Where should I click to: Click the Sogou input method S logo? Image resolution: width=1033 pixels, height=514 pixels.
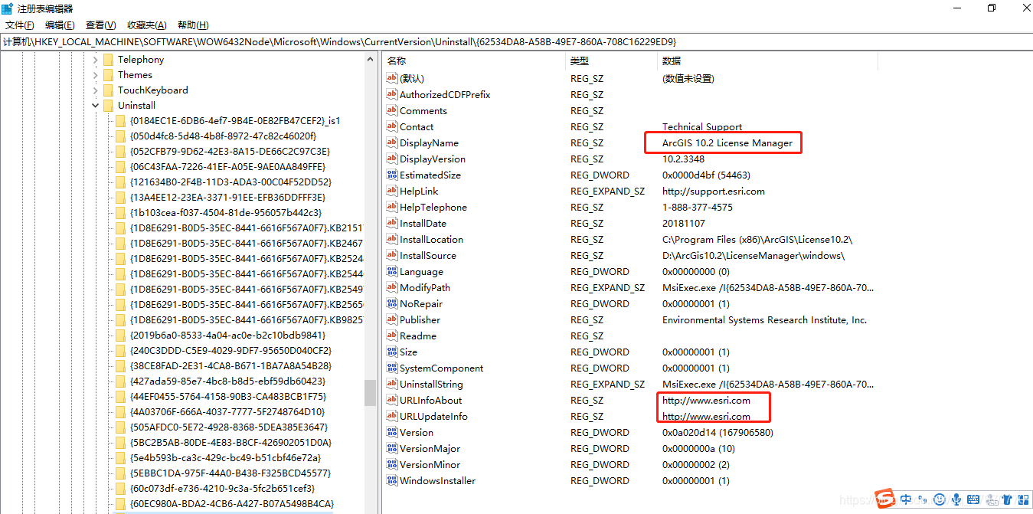coord(886,499)
